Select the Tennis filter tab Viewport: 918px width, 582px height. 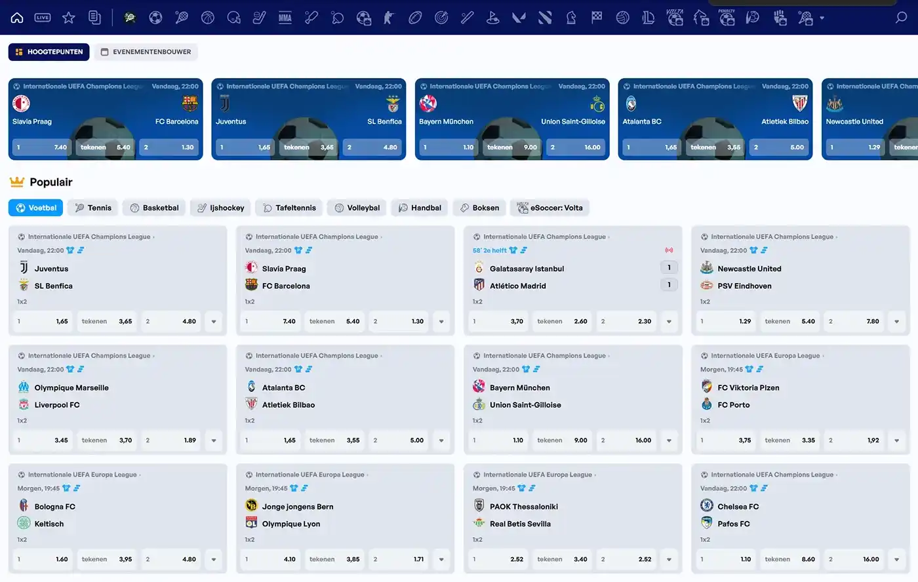(x=92, y=208)
